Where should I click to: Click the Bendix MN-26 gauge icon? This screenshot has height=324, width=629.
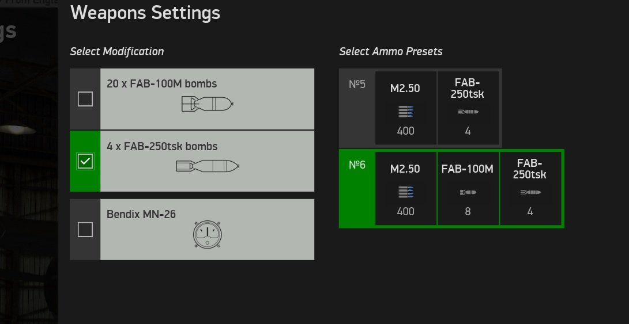tap(206, 235)
